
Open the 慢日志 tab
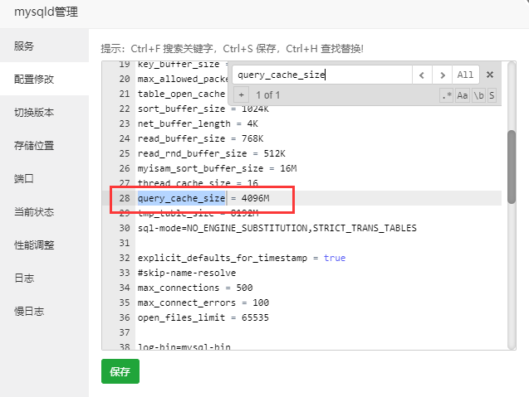click(x=44, y=311)
